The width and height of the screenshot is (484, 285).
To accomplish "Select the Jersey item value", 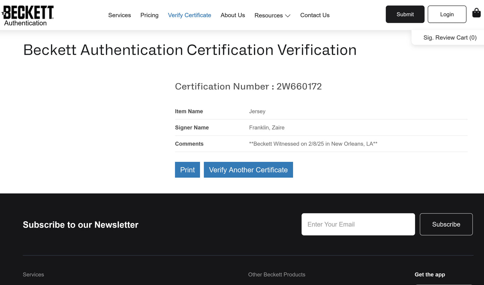I will pos(257,111).
